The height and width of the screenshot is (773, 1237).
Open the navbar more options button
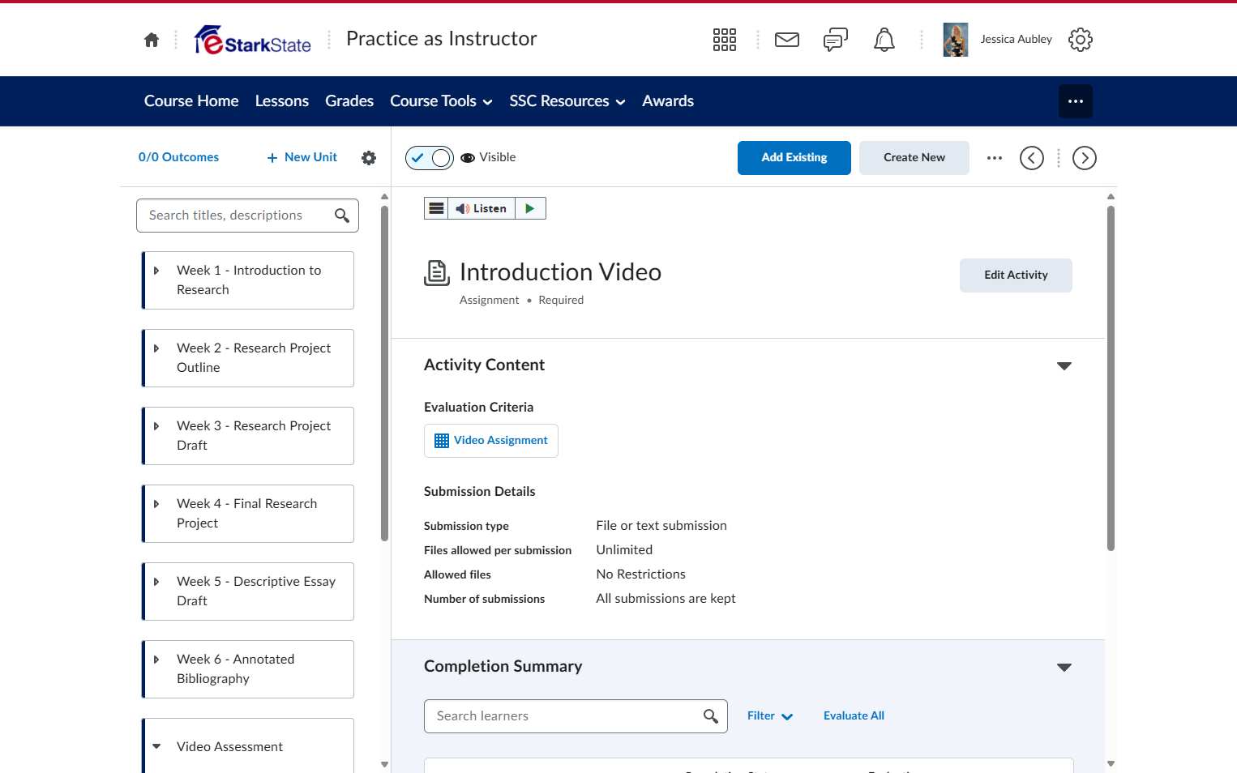click(1076, 101)
